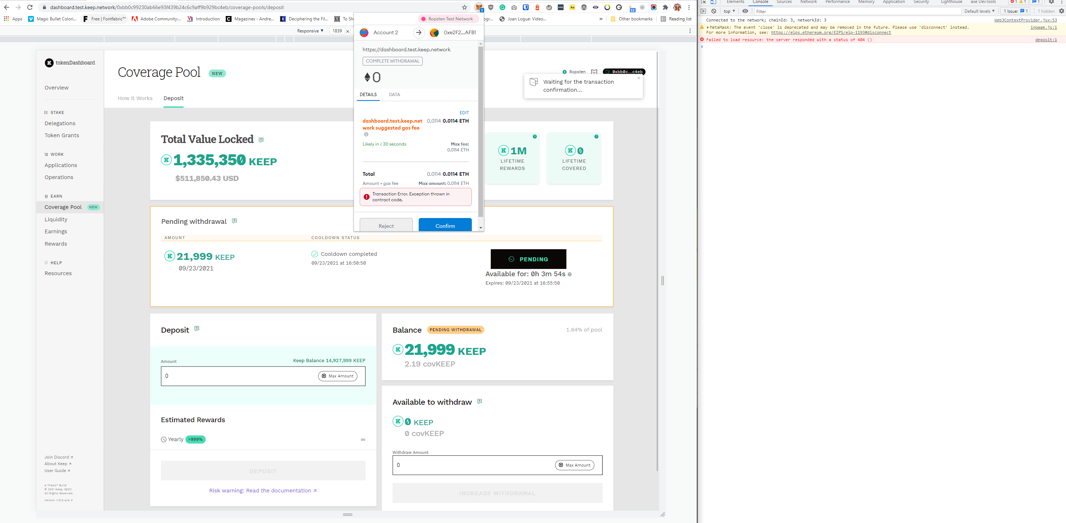Toggle the console sidebar panel
This screenshot has width=1066, height=523.
tap(703, 11)
